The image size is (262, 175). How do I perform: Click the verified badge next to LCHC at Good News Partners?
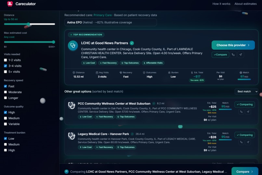(132, 43)
